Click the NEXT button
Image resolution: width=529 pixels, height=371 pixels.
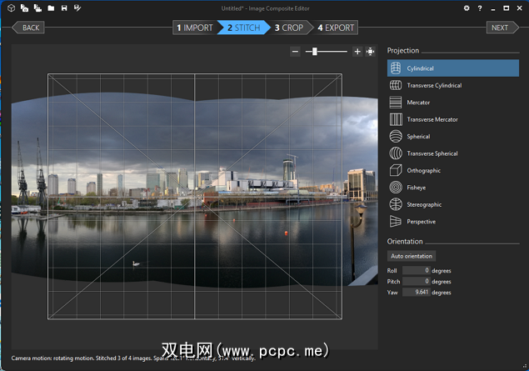[x=501, y=28]
